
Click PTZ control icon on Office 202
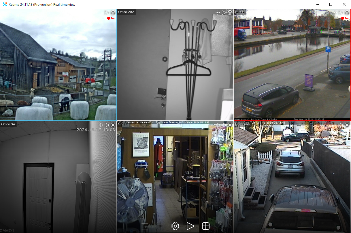click(218, 12)
